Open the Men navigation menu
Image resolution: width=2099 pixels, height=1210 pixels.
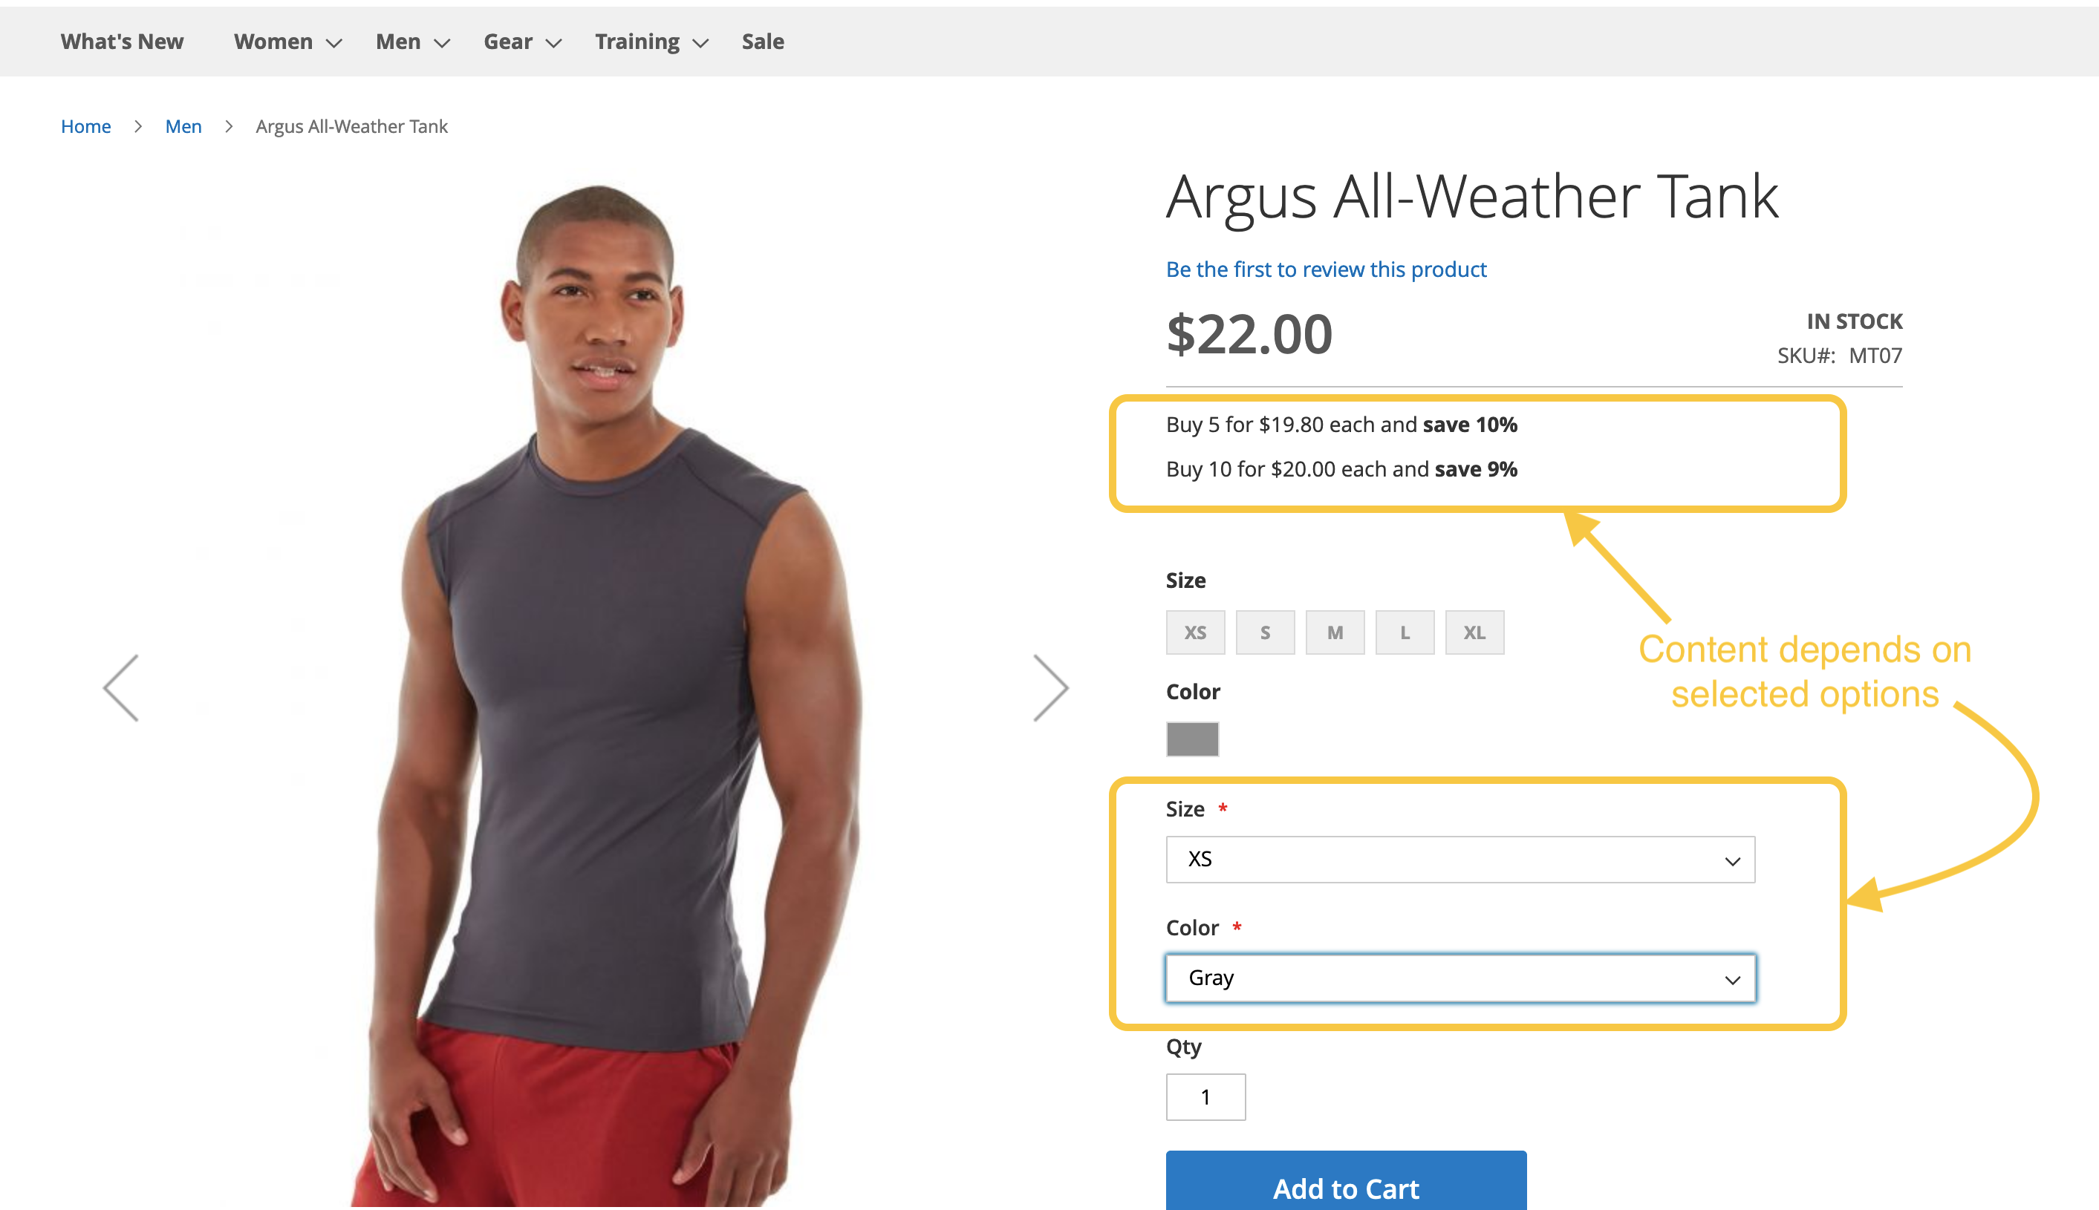(x=412, y=42)
